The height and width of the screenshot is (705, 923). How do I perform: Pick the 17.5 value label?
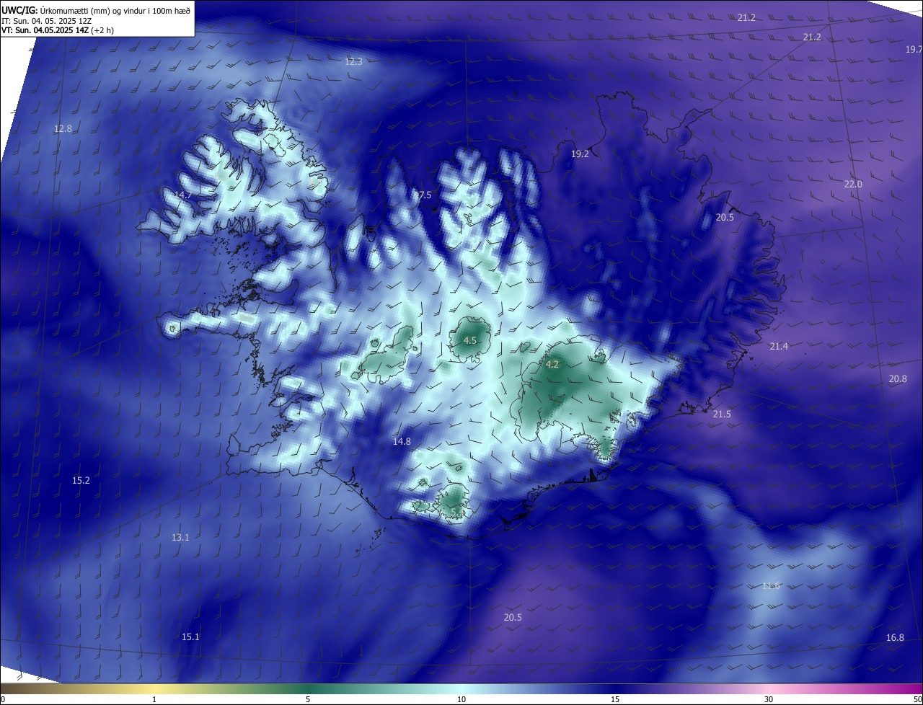click(423, 195)
